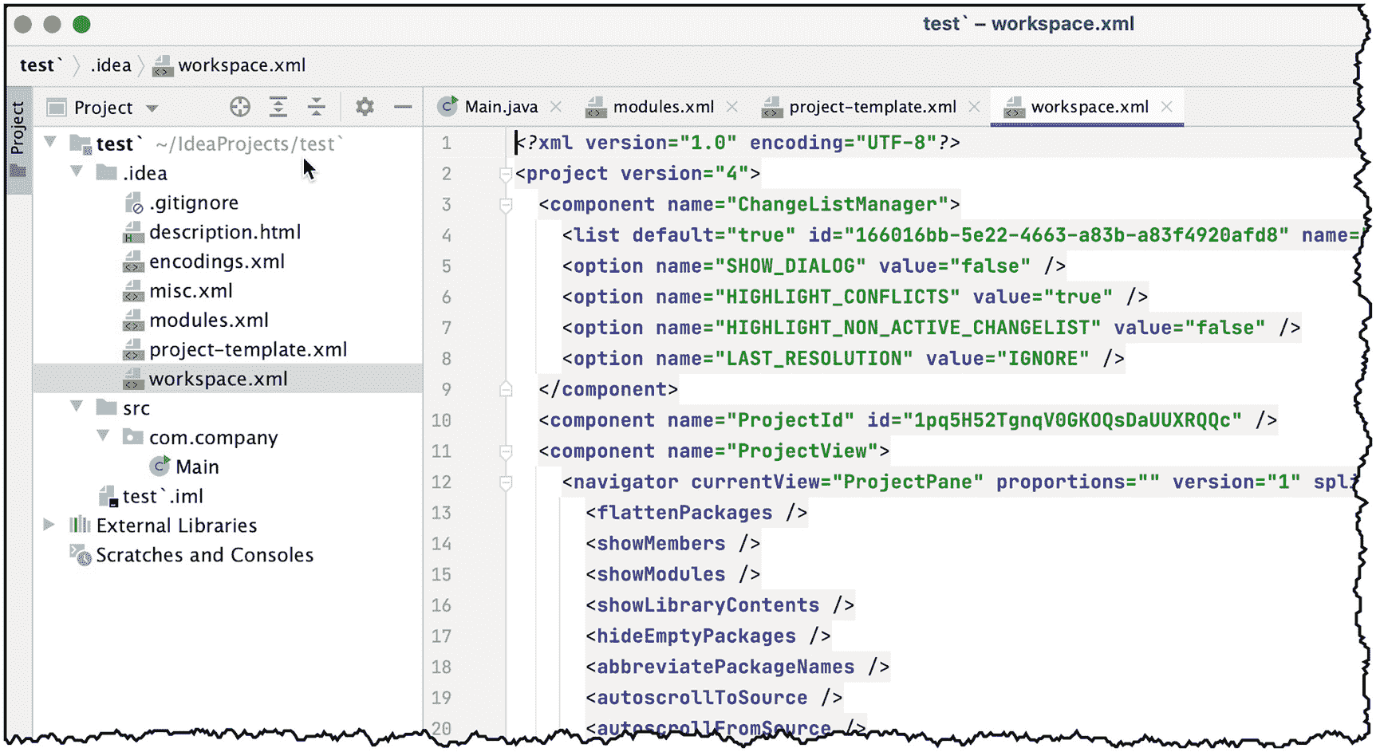Click the External Libraries icon
1376x752 pixels.
(x=80, y=525)
